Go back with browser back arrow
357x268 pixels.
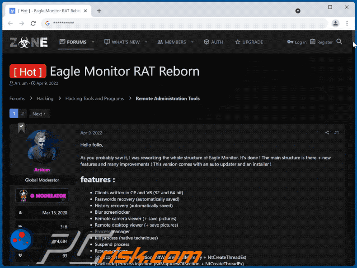[10, 23]
